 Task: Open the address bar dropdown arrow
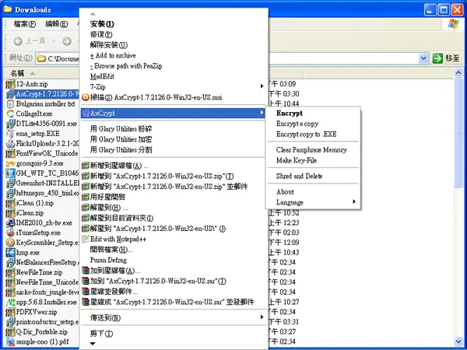(423, 58)
